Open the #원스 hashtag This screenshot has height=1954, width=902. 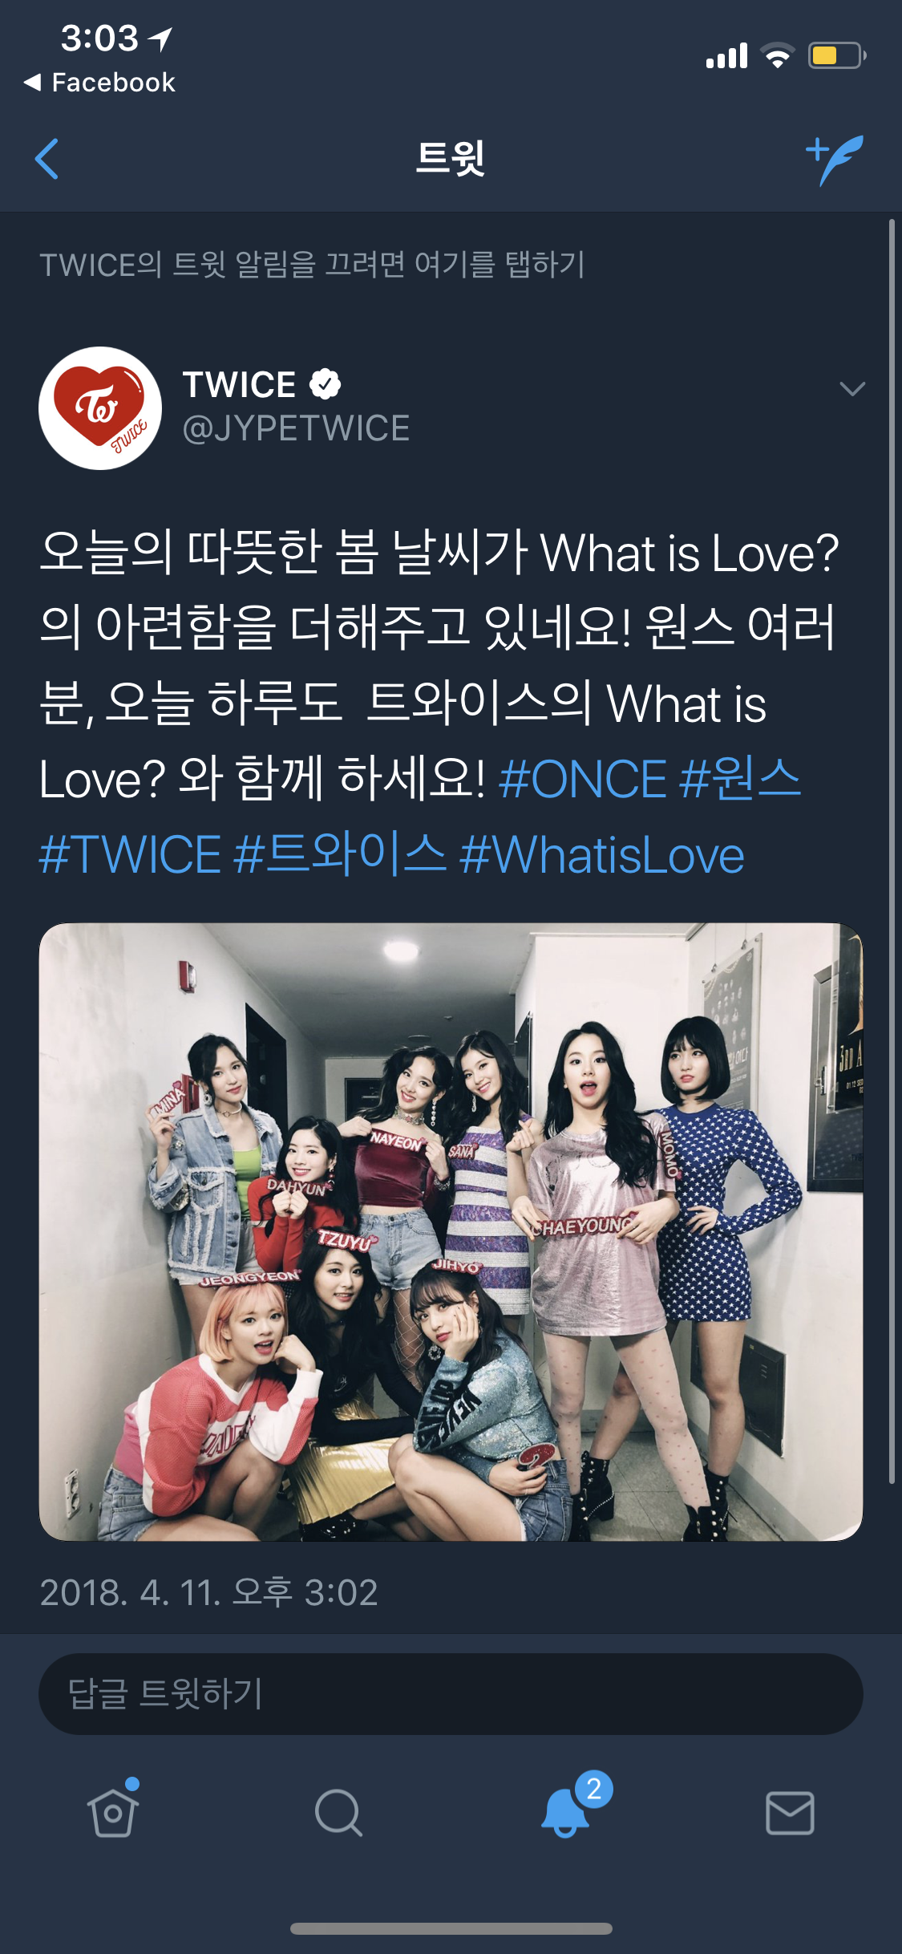click(740, 779)
